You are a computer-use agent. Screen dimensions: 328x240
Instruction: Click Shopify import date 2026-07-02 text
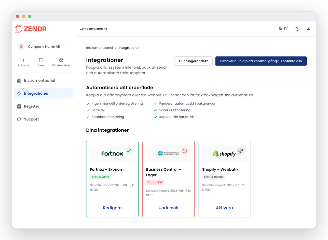(223, 187)
